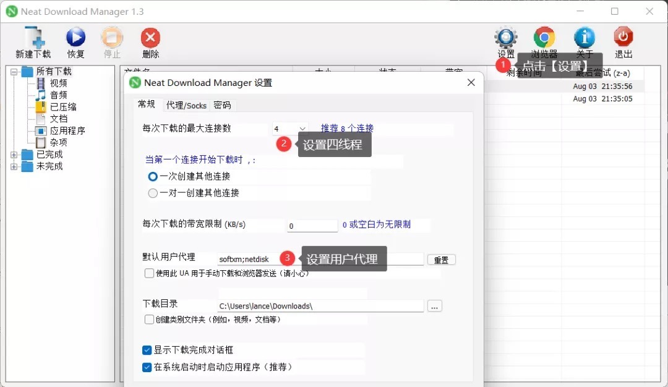The height and width of the screenshot is (387, 668).
Task: Maximize the Neat Download Manager window
Action: (614, 11)
